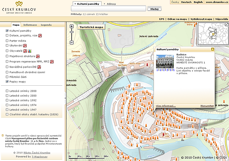Click GPS menu item
Image resolution: width=229 pixels, height=161 pixels.
[162, 19]
